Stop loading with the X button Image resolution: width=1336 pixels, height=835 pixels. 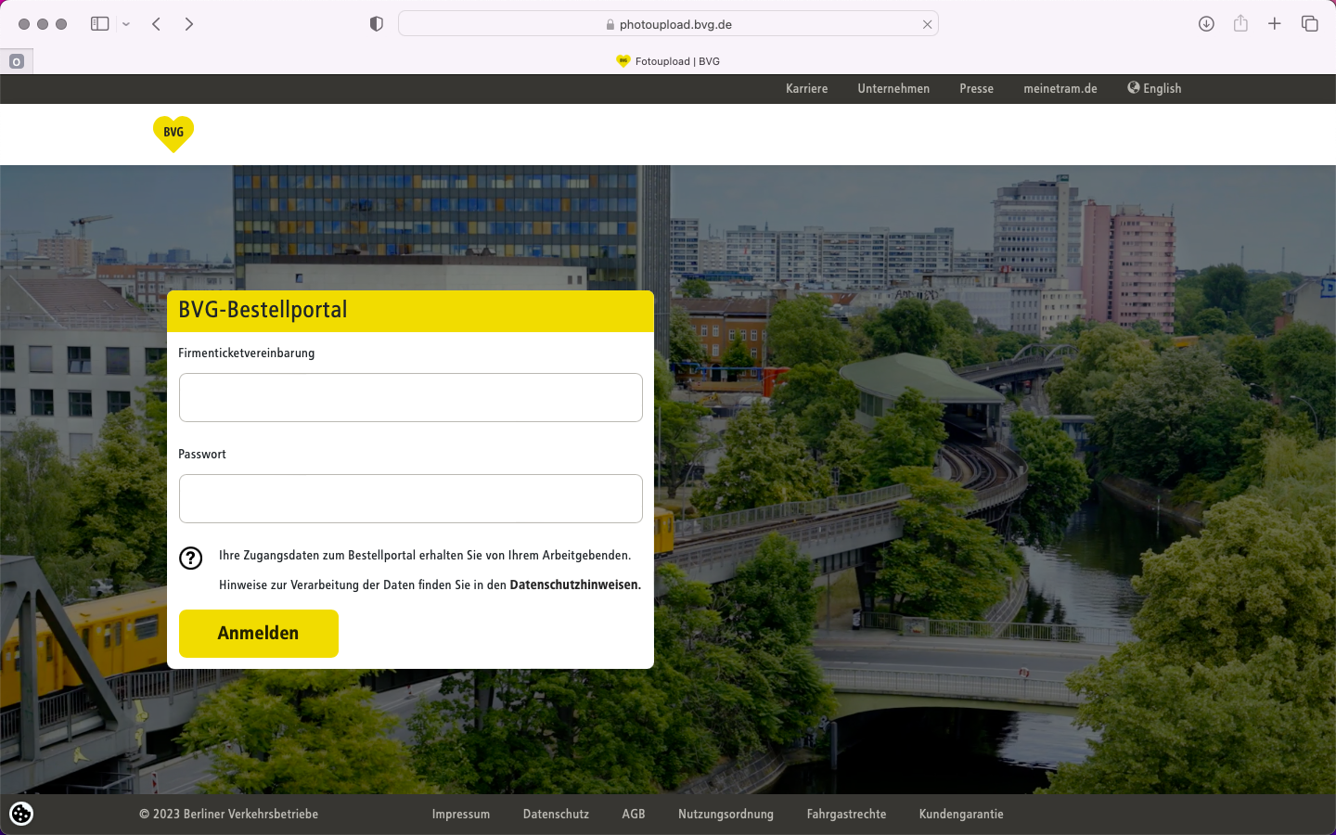(x=927, y=24)
